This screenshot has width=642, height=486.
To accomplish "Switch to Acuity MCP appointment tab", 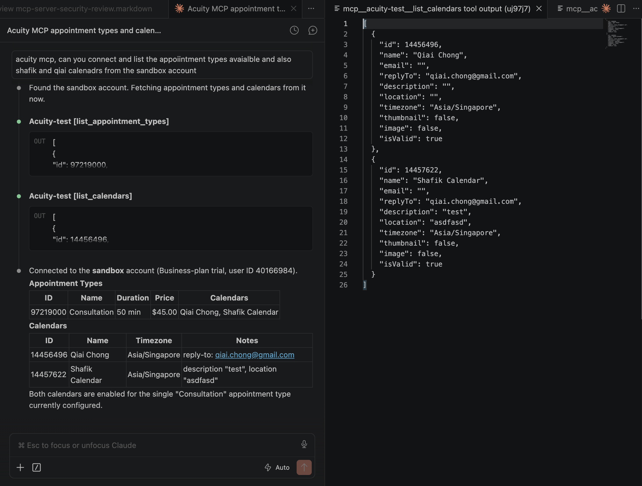I will [x=235, y=9].
